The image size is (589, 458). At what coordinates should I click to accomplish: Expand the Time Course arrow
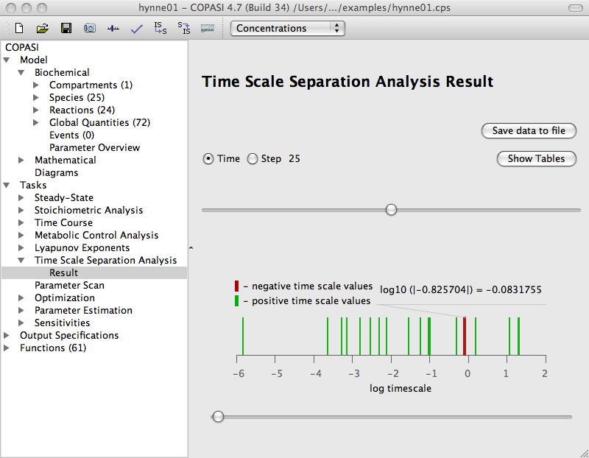click(x=21, y=222)
